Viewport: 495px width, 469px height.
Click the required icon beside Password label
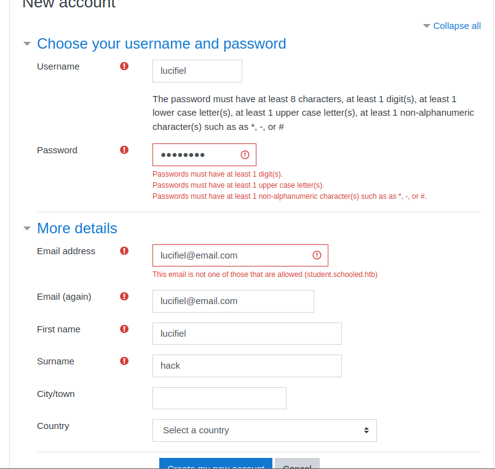click(x=124, y=150)
